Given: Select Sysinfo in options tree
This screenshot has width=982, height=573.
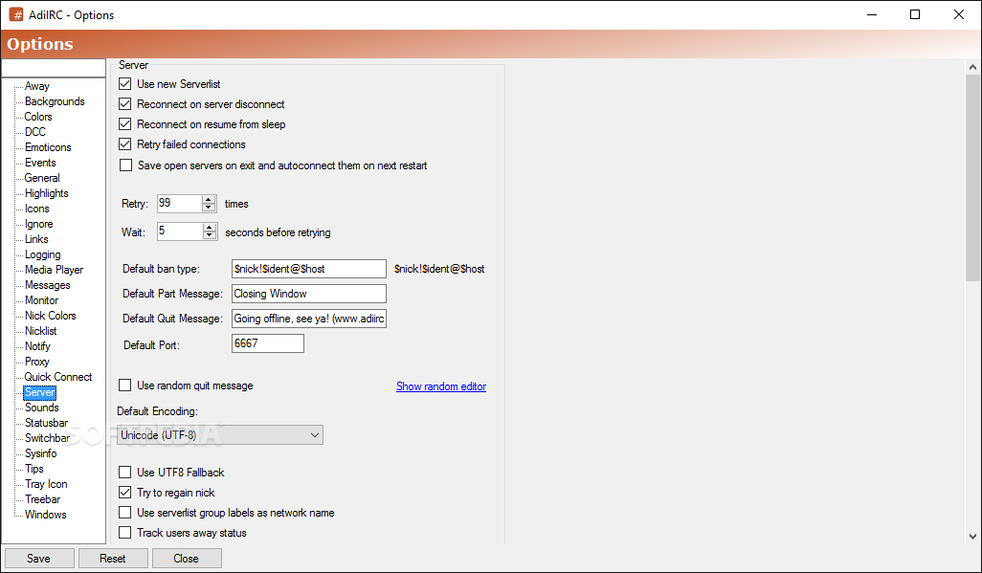Looking at the screenshot, I should click(x=41, y=453).
